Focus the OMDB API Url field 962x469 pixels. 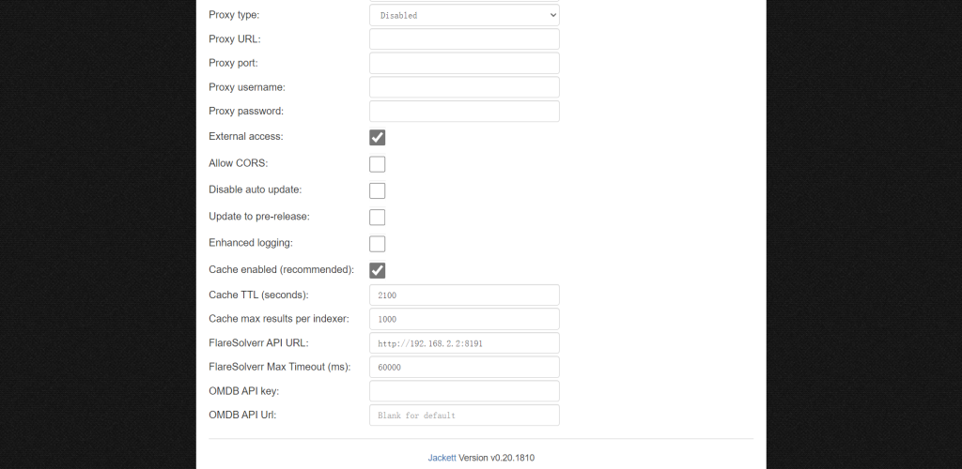pos(464,415)
